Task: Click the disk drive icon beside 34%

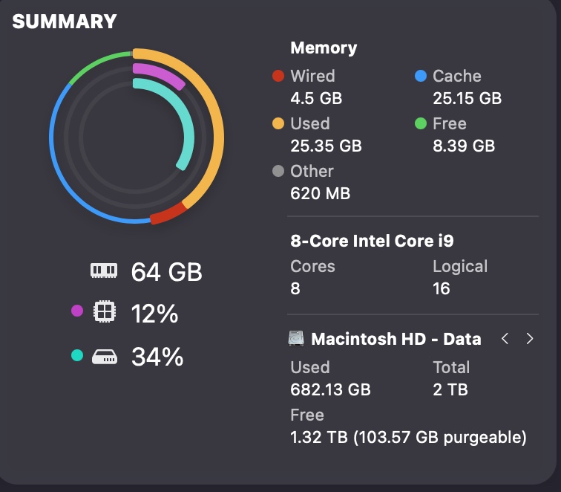Action: coord(104,357)
